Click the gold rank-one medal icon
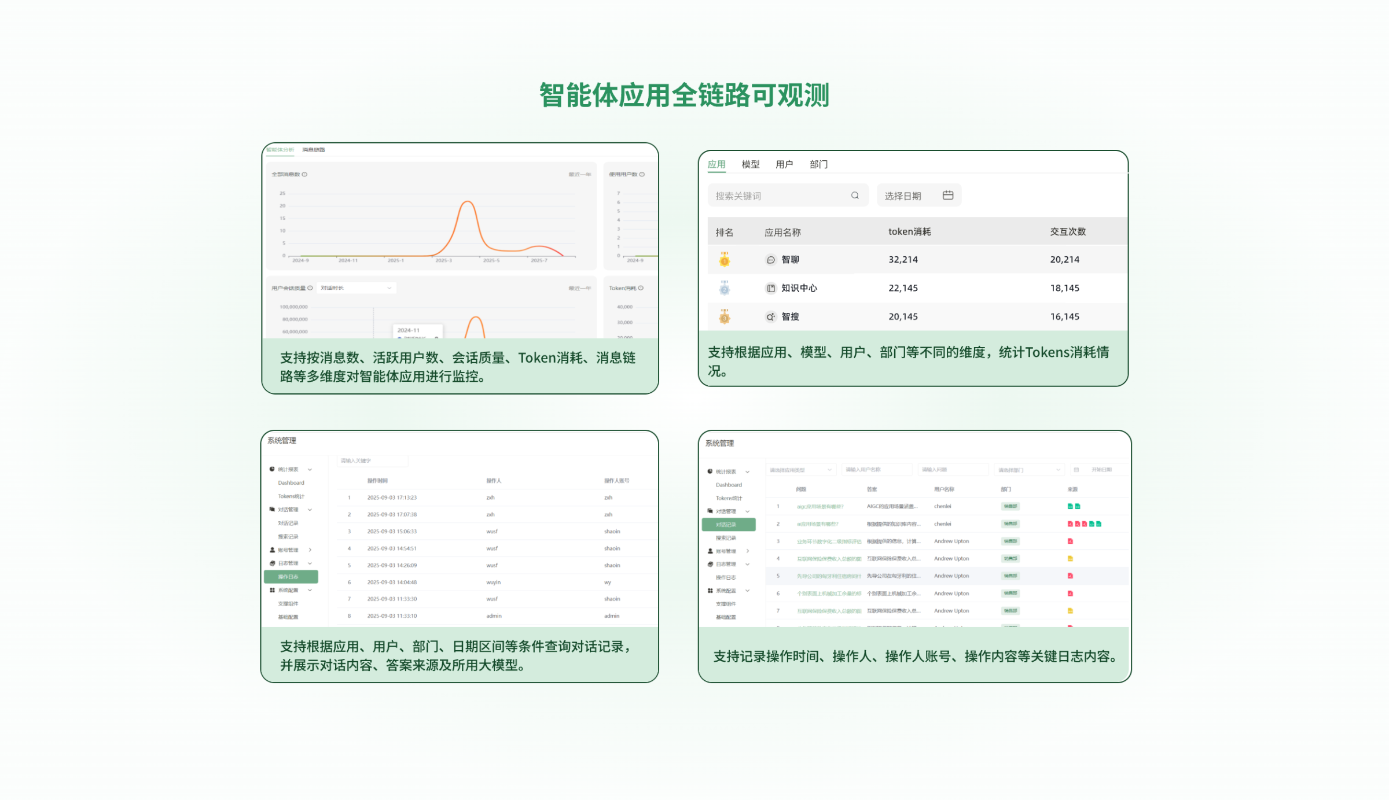The image size is (1389, 800). (724, 259)
